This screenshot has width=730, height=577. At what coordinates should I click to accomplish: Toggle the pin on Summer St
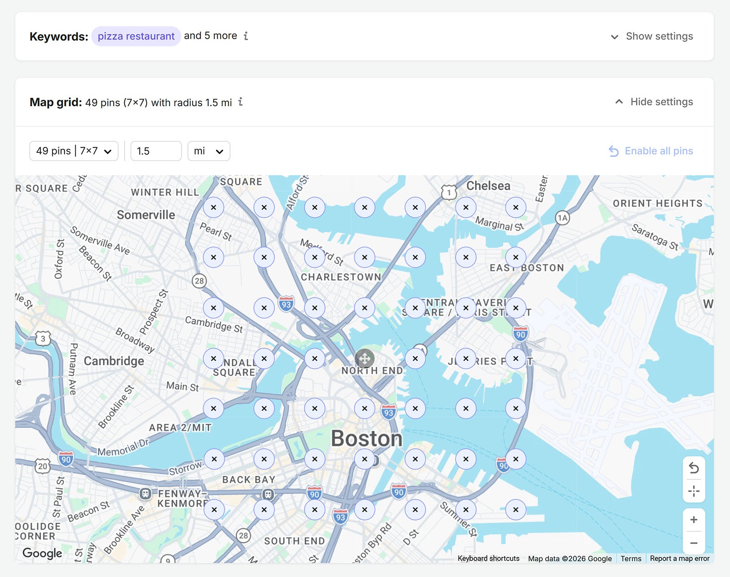[x=466, y=509]
